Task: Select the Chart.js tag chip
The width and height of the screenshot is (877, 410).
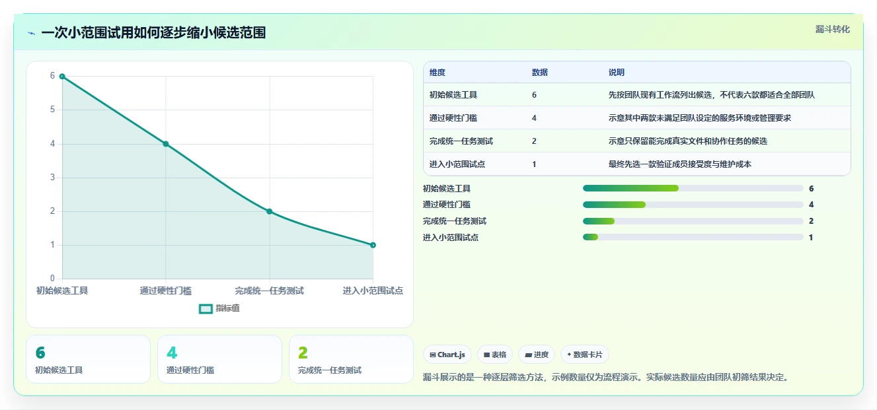Action: click(x=447, y=355)
